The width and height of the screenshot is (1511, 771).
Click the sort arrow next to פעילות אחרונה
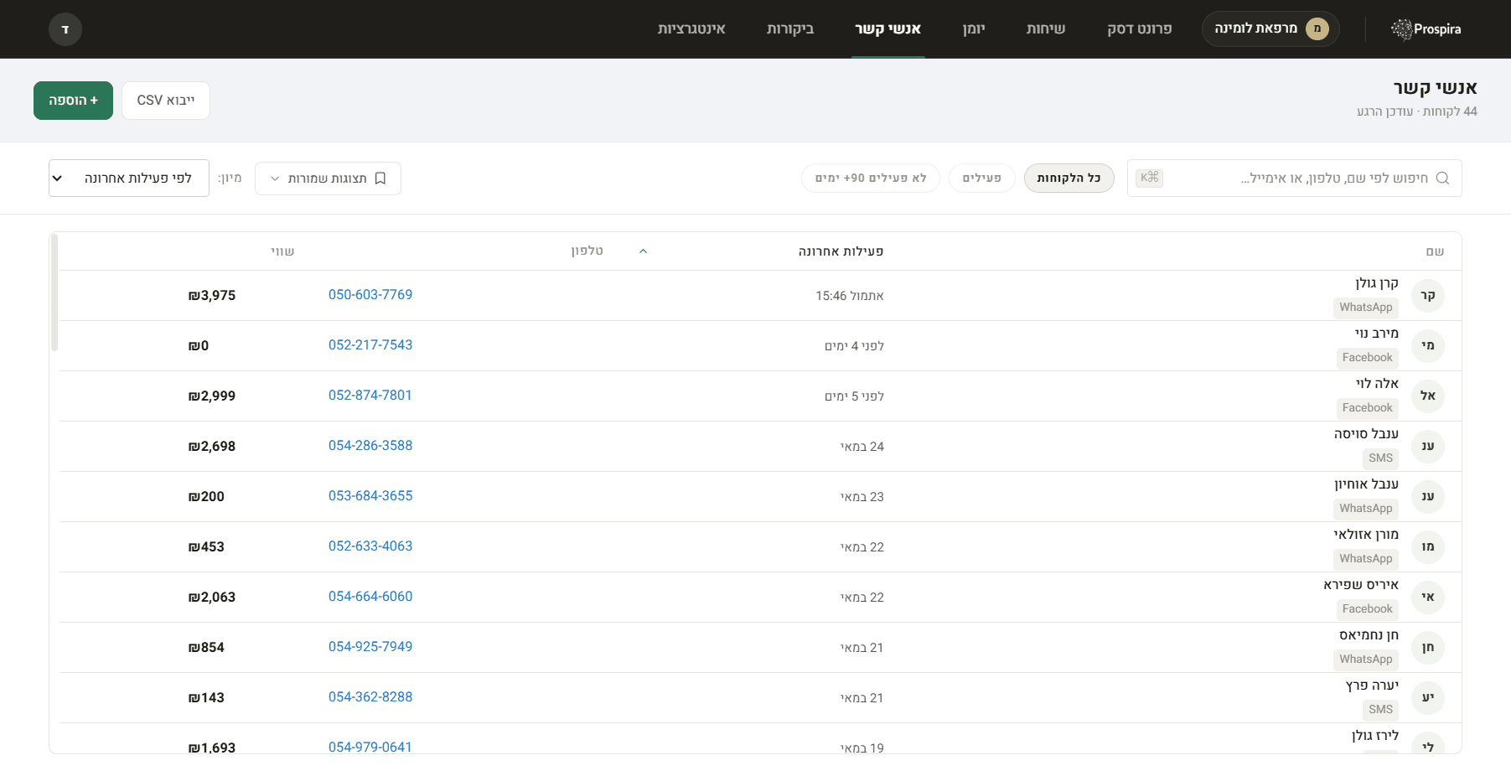643,251
